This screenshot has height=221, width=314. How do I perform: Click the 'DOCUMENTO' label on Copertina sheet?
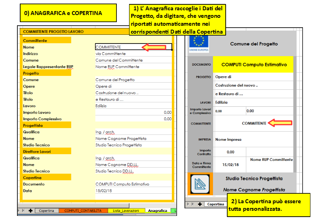(202, 64)
